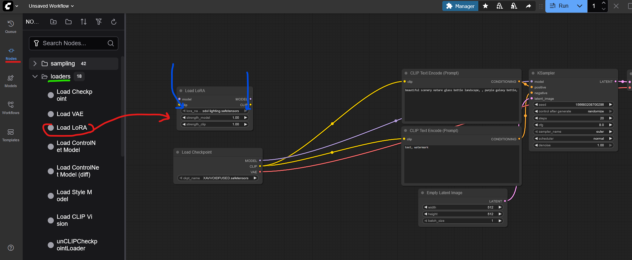The width and height of the screenshot is (632, 260).
Task: Click the cfg slider in KSampler
Action: [x=573, y=125]
